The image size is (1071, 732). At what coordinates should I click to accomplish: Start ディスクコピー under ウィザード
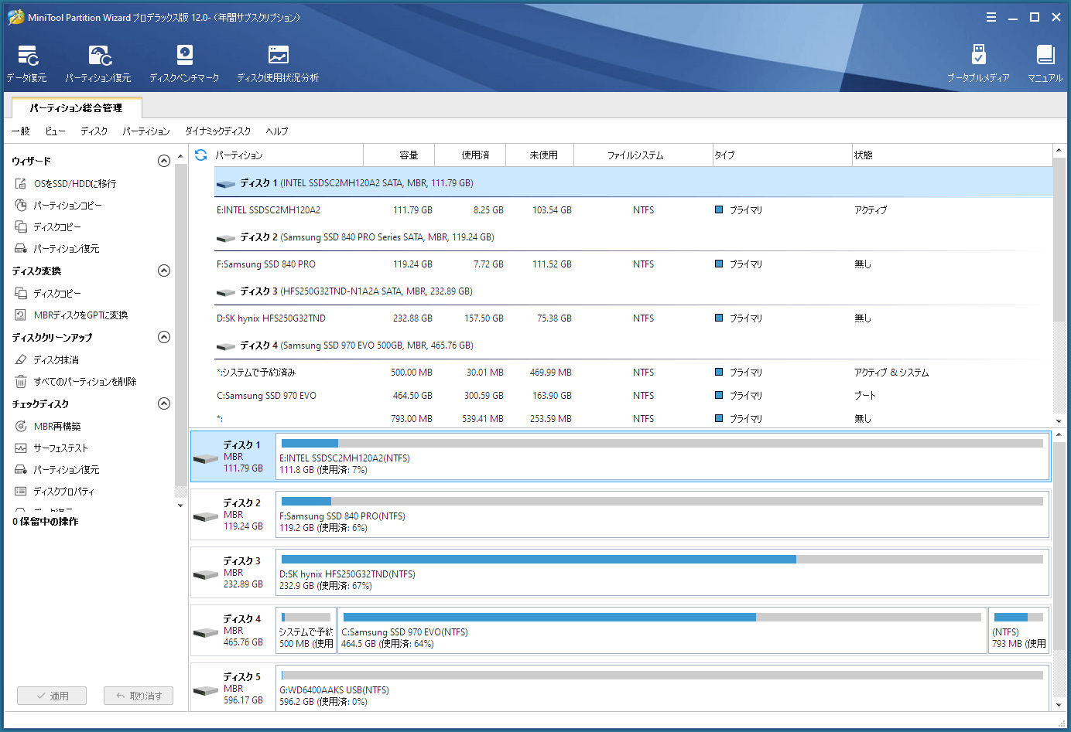(x=48, y=226)
